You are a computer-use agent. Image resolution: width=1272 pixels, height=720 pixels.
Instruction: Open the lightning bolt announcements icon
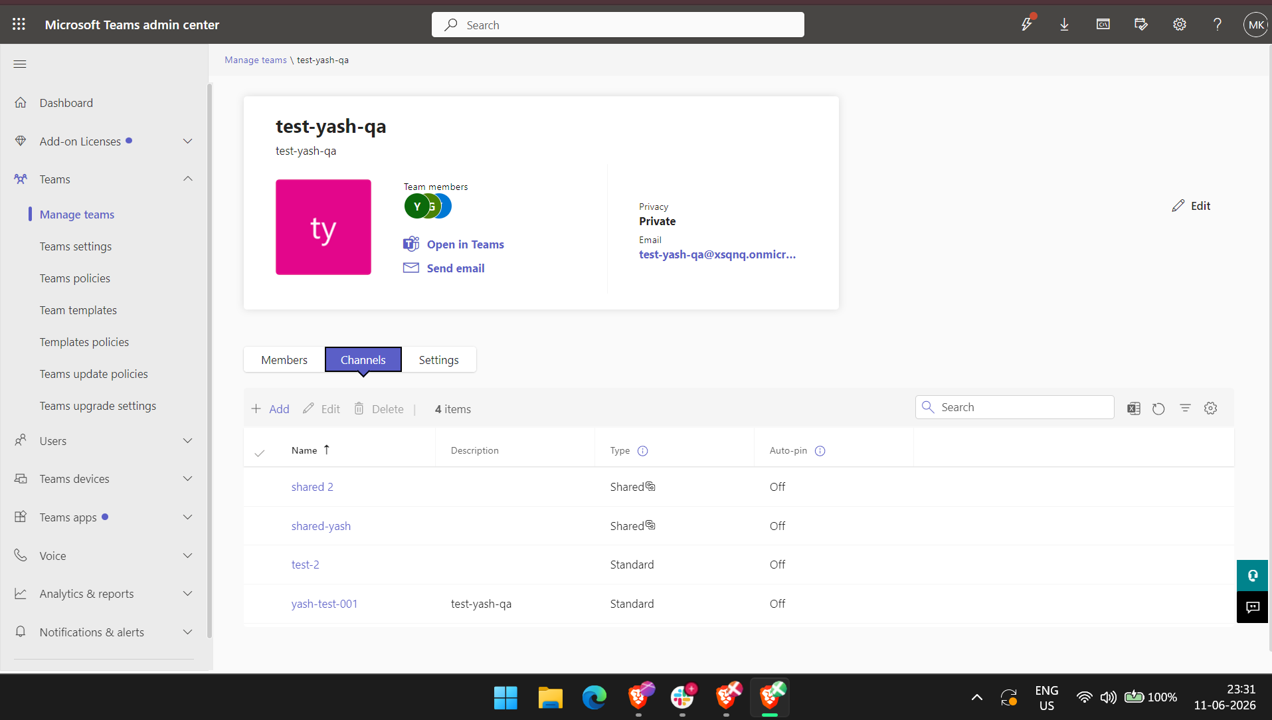[1027, 25]
